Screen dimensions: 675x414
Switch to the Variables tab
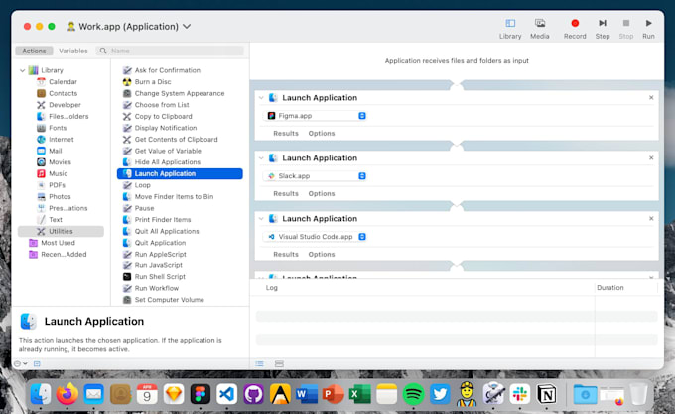point(73,51)
